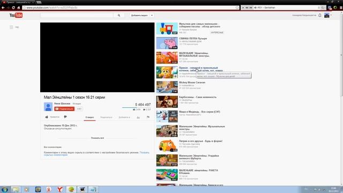Open the 'Добавить в' tab
The image size is (343, 193).
[x=124, y=117]
